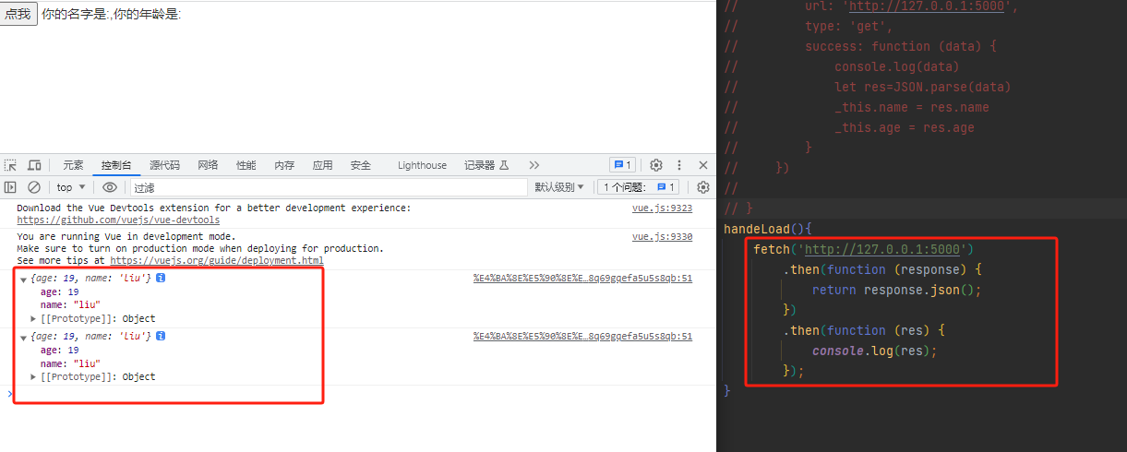Switch to the 控制台 tab
Viewport: 1127px width, 452px height.
(x=116, y=165)
